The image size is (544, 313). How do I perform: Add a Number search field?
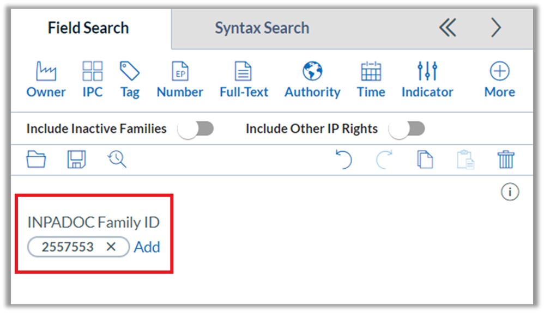point(180,79)
